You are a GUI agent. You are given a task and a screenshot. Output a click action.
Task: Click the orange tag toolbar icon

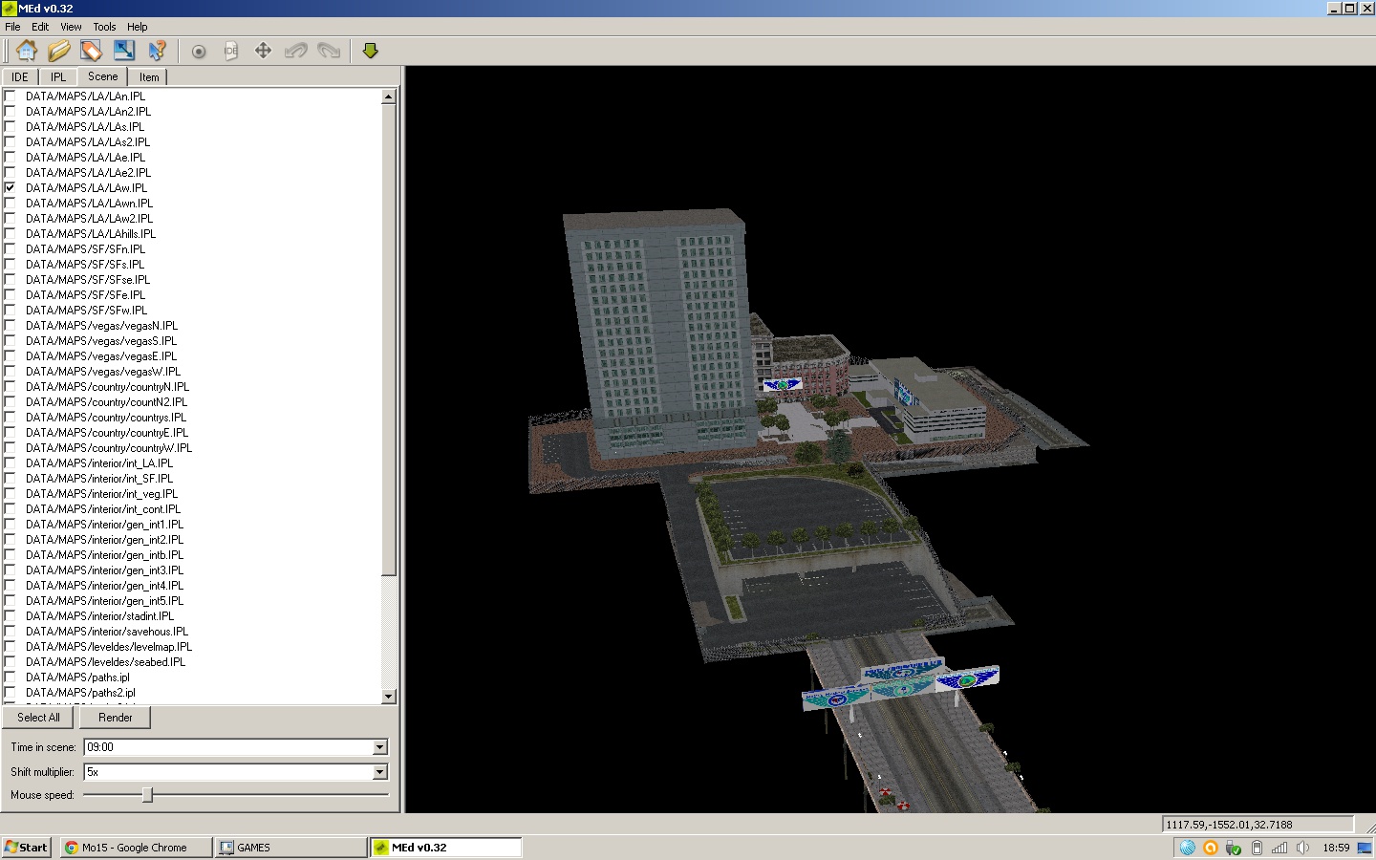click(92, 51)
